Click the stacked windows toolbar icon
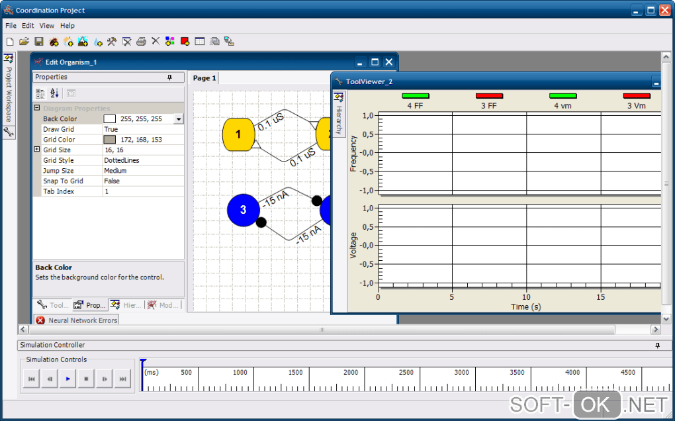 tap(214, 42)
